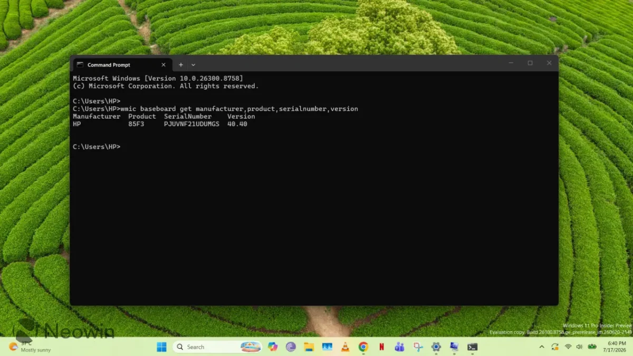Click the search highlight image in taskbar

tap(251, 347)
